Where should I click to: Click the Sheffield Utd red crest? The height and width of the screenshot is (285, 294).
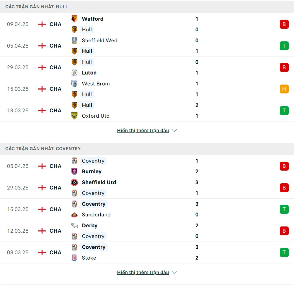74,182
